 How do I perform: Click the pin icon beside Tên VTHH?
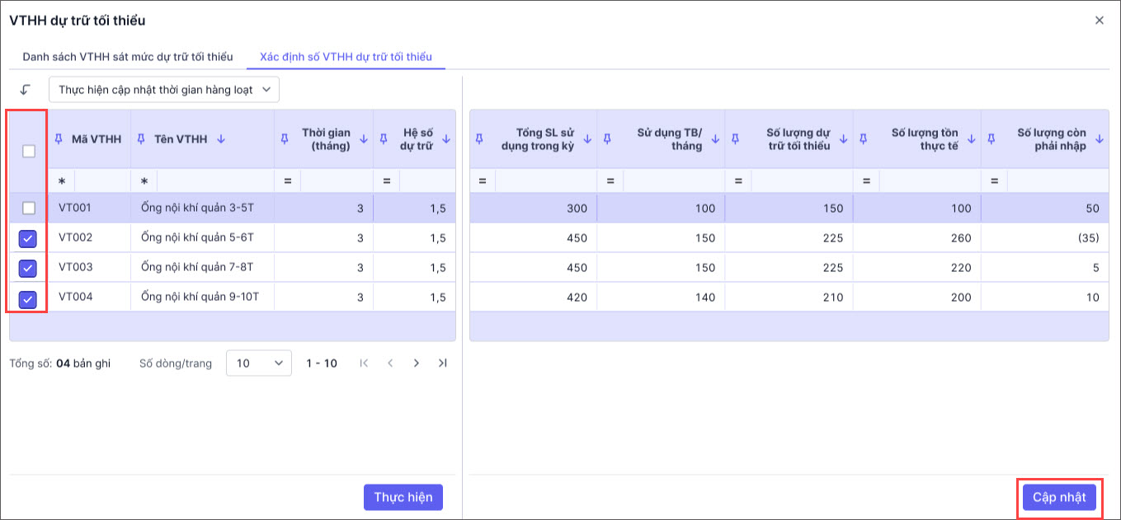(x=140, y=139)
